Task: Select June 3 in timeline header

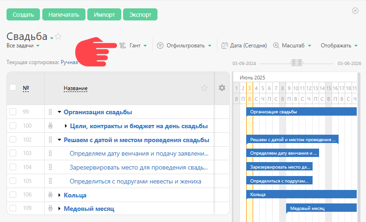Action: pyautogui.click(x=249, y=88)
